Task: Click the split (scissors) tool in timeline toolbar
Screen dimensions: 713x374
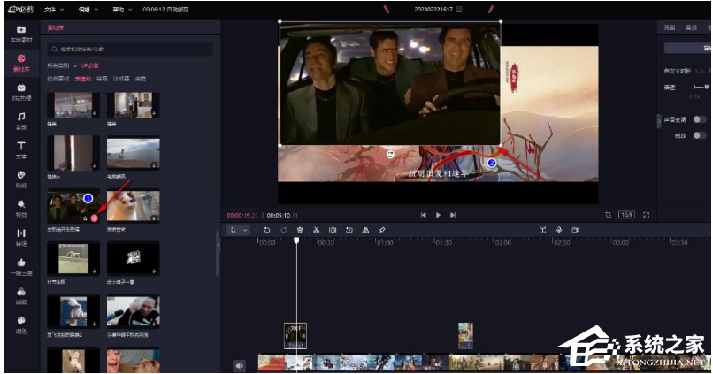Action: click(316, 230)
